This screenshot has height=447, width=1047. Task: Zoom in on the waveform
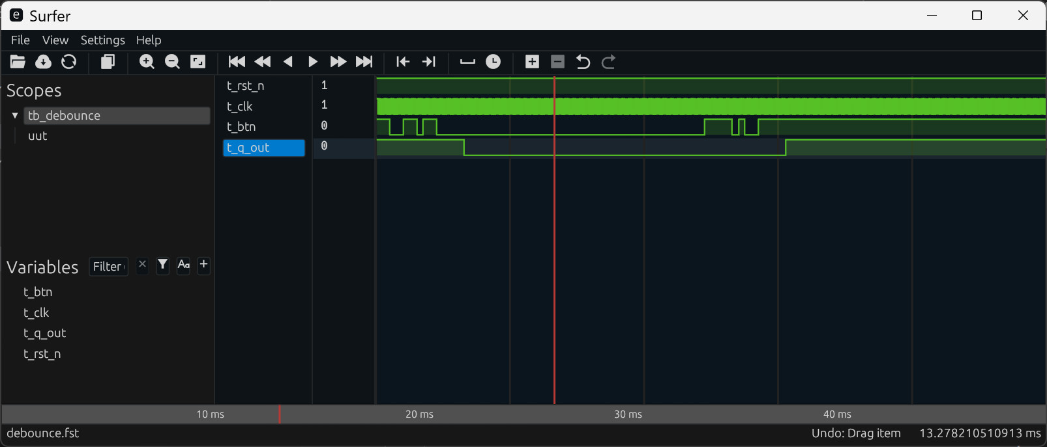(147, 62)
